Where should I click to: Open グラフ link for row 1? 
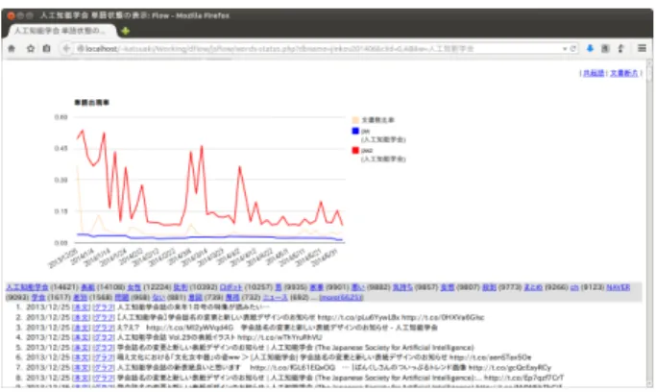[104, 307]
